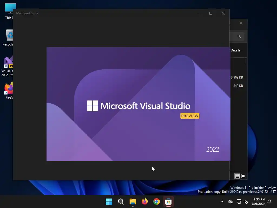Open OneDrive tray icon
The width and height of the screenshot is (277, 208).
230,201
